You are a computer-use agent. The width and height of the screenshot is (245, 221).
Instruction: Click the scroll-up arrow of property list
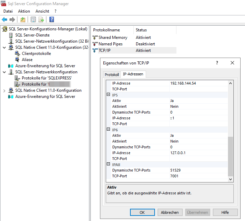click(230, 83)
